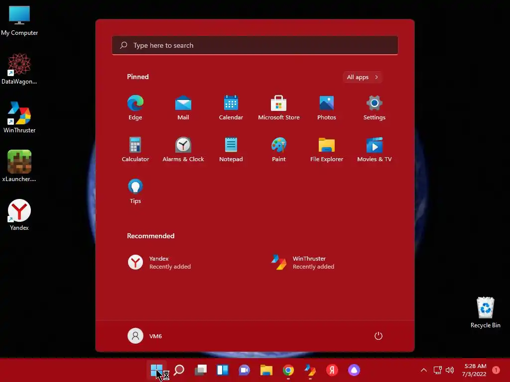Open taskbar Search magnifier

[x=179, y=370]
